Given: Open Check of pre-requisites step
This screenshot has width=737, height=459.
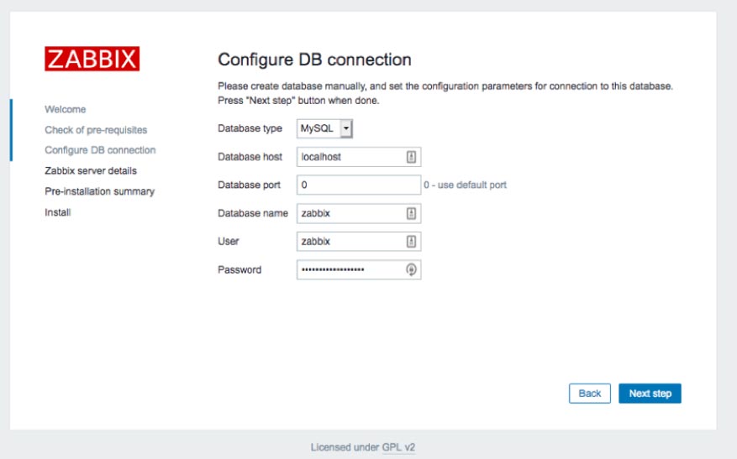Looking at the screenshot, I should pyautogui.click(x=96, y=130).
